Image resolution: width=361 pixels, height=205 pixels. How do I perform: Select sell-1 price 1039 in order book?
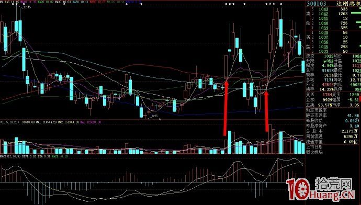tap(323, 28)
